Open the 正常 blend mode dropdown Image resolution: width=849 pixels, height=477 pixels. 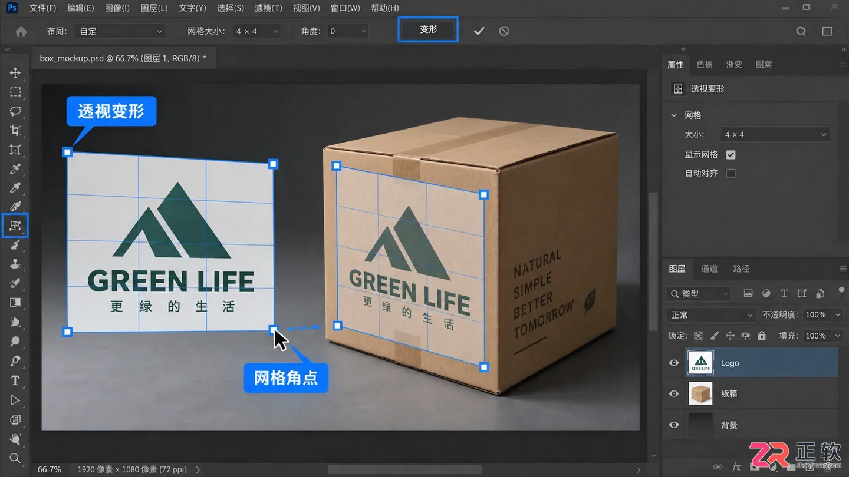coord(712,315)
